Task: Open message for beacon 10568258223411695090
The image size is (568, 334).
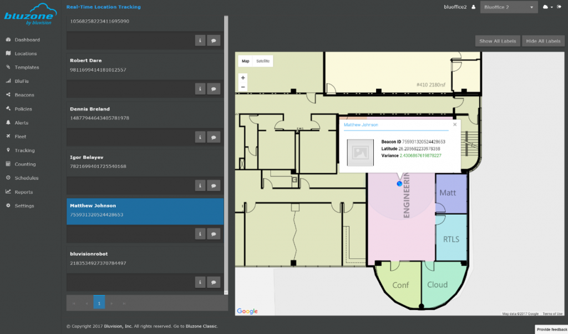Action: (214, 41)
